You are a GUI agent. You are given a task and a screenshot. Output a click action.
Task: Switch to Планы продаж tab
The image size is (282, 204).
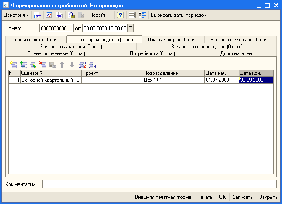(36, 40)
